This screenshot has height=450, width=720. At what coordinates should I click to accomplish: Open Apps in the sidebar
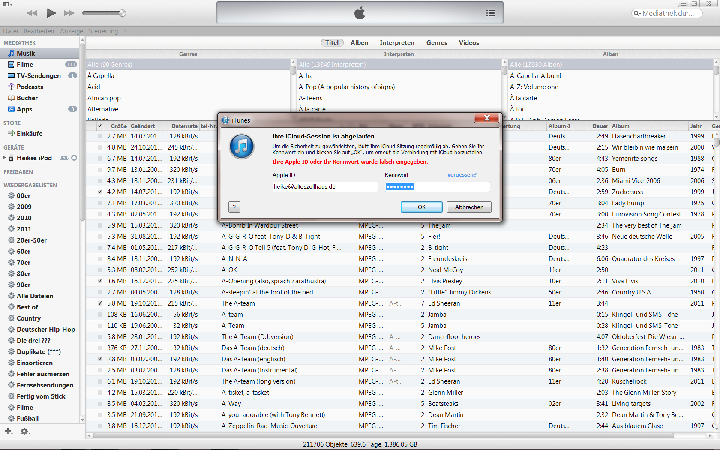coord(40,109)
